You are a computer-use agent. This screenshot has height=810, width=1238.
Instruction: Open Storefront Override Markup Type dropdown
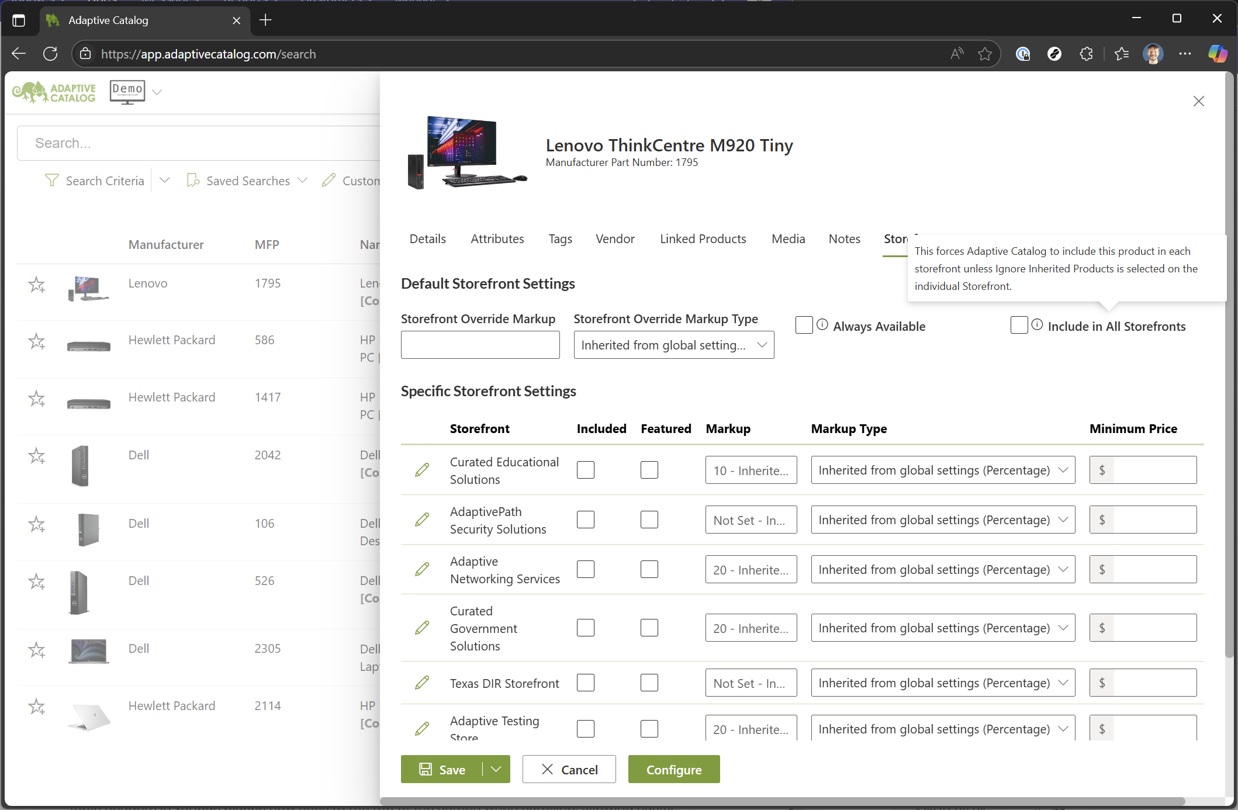(x=674, y=345)
